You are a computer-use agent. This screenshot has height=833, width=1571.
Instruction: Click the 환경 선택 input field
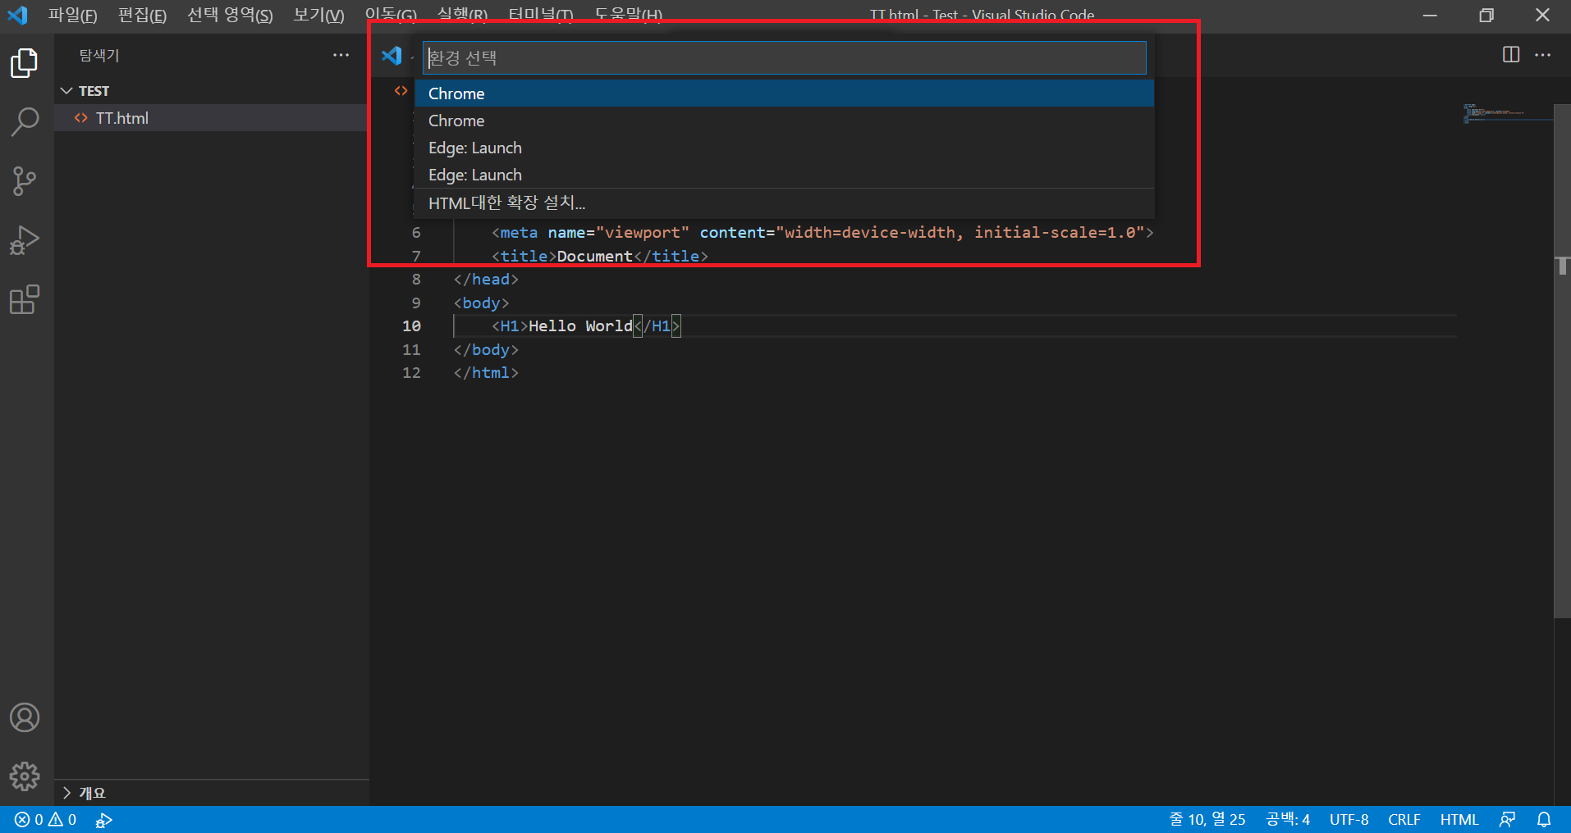tap(785, 58)
